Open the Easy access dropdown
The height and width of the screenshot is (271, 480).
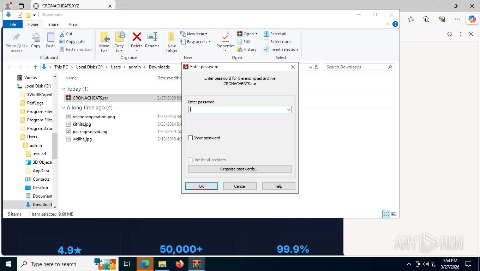coord(195,42)
